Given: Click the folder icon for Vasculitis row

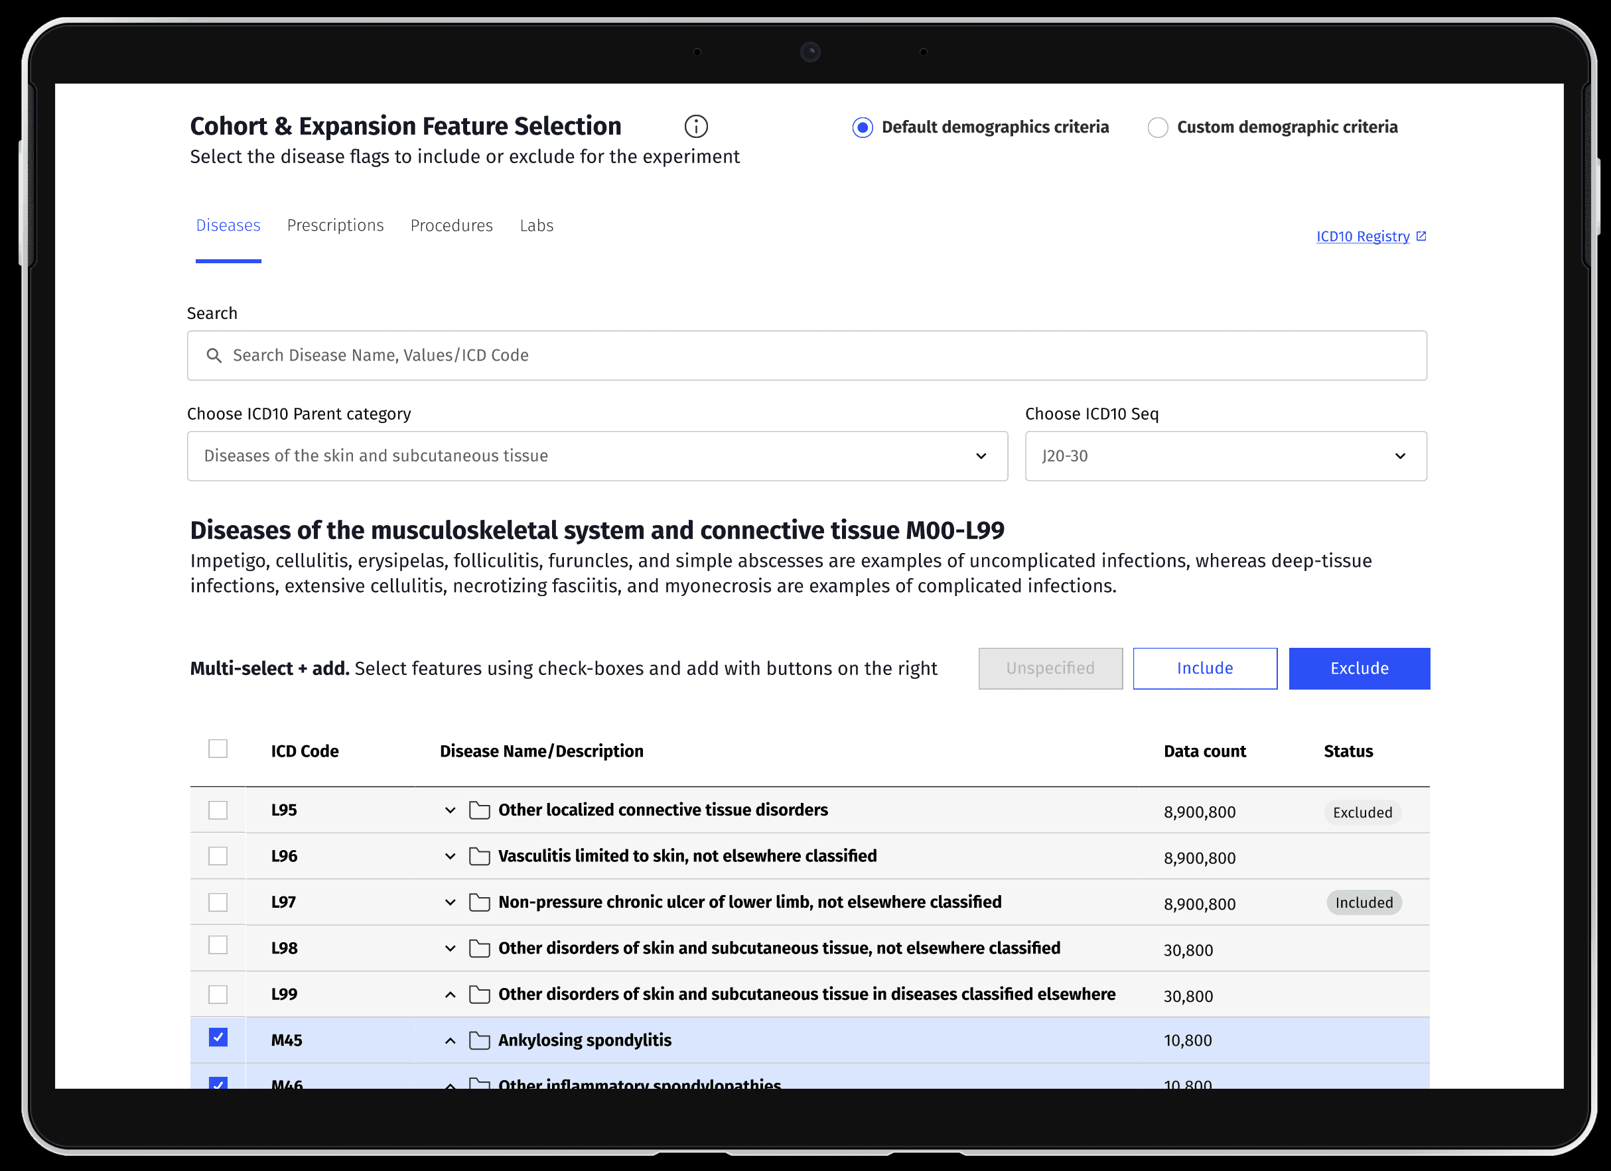Looking at the screenshot, I should [480, 857].
